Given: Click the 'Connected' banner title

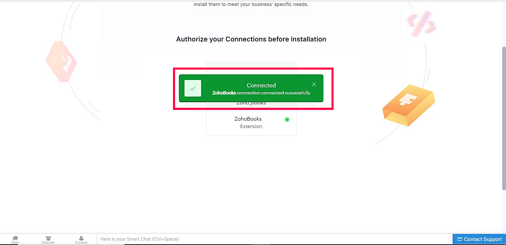Looking at the screenshot, I should (x=261, y=85).
